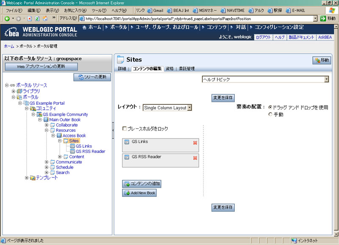
Task: Open the BEAJ Int favorites link
Action: 178,10
